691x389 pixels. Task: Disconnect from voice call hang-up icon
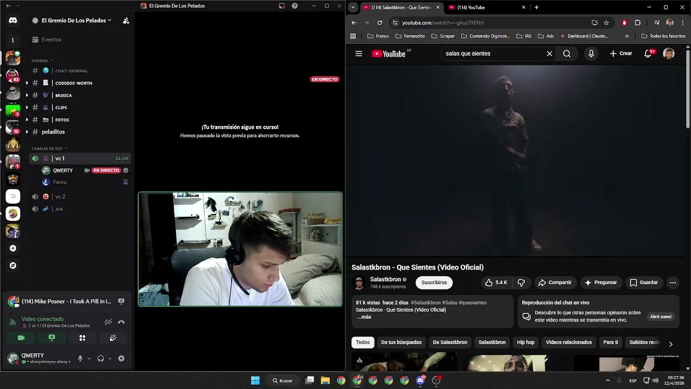click(x=121, y=322)
